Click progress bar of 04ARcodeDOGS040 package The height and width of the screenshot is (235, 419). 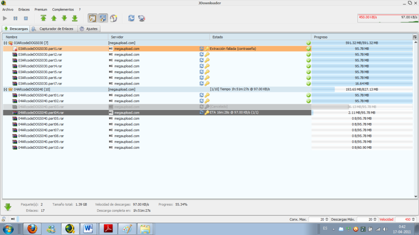click(362, 90)
